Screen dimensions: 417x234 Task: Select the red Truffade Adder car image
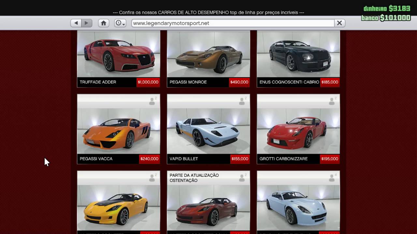point(119,54)
